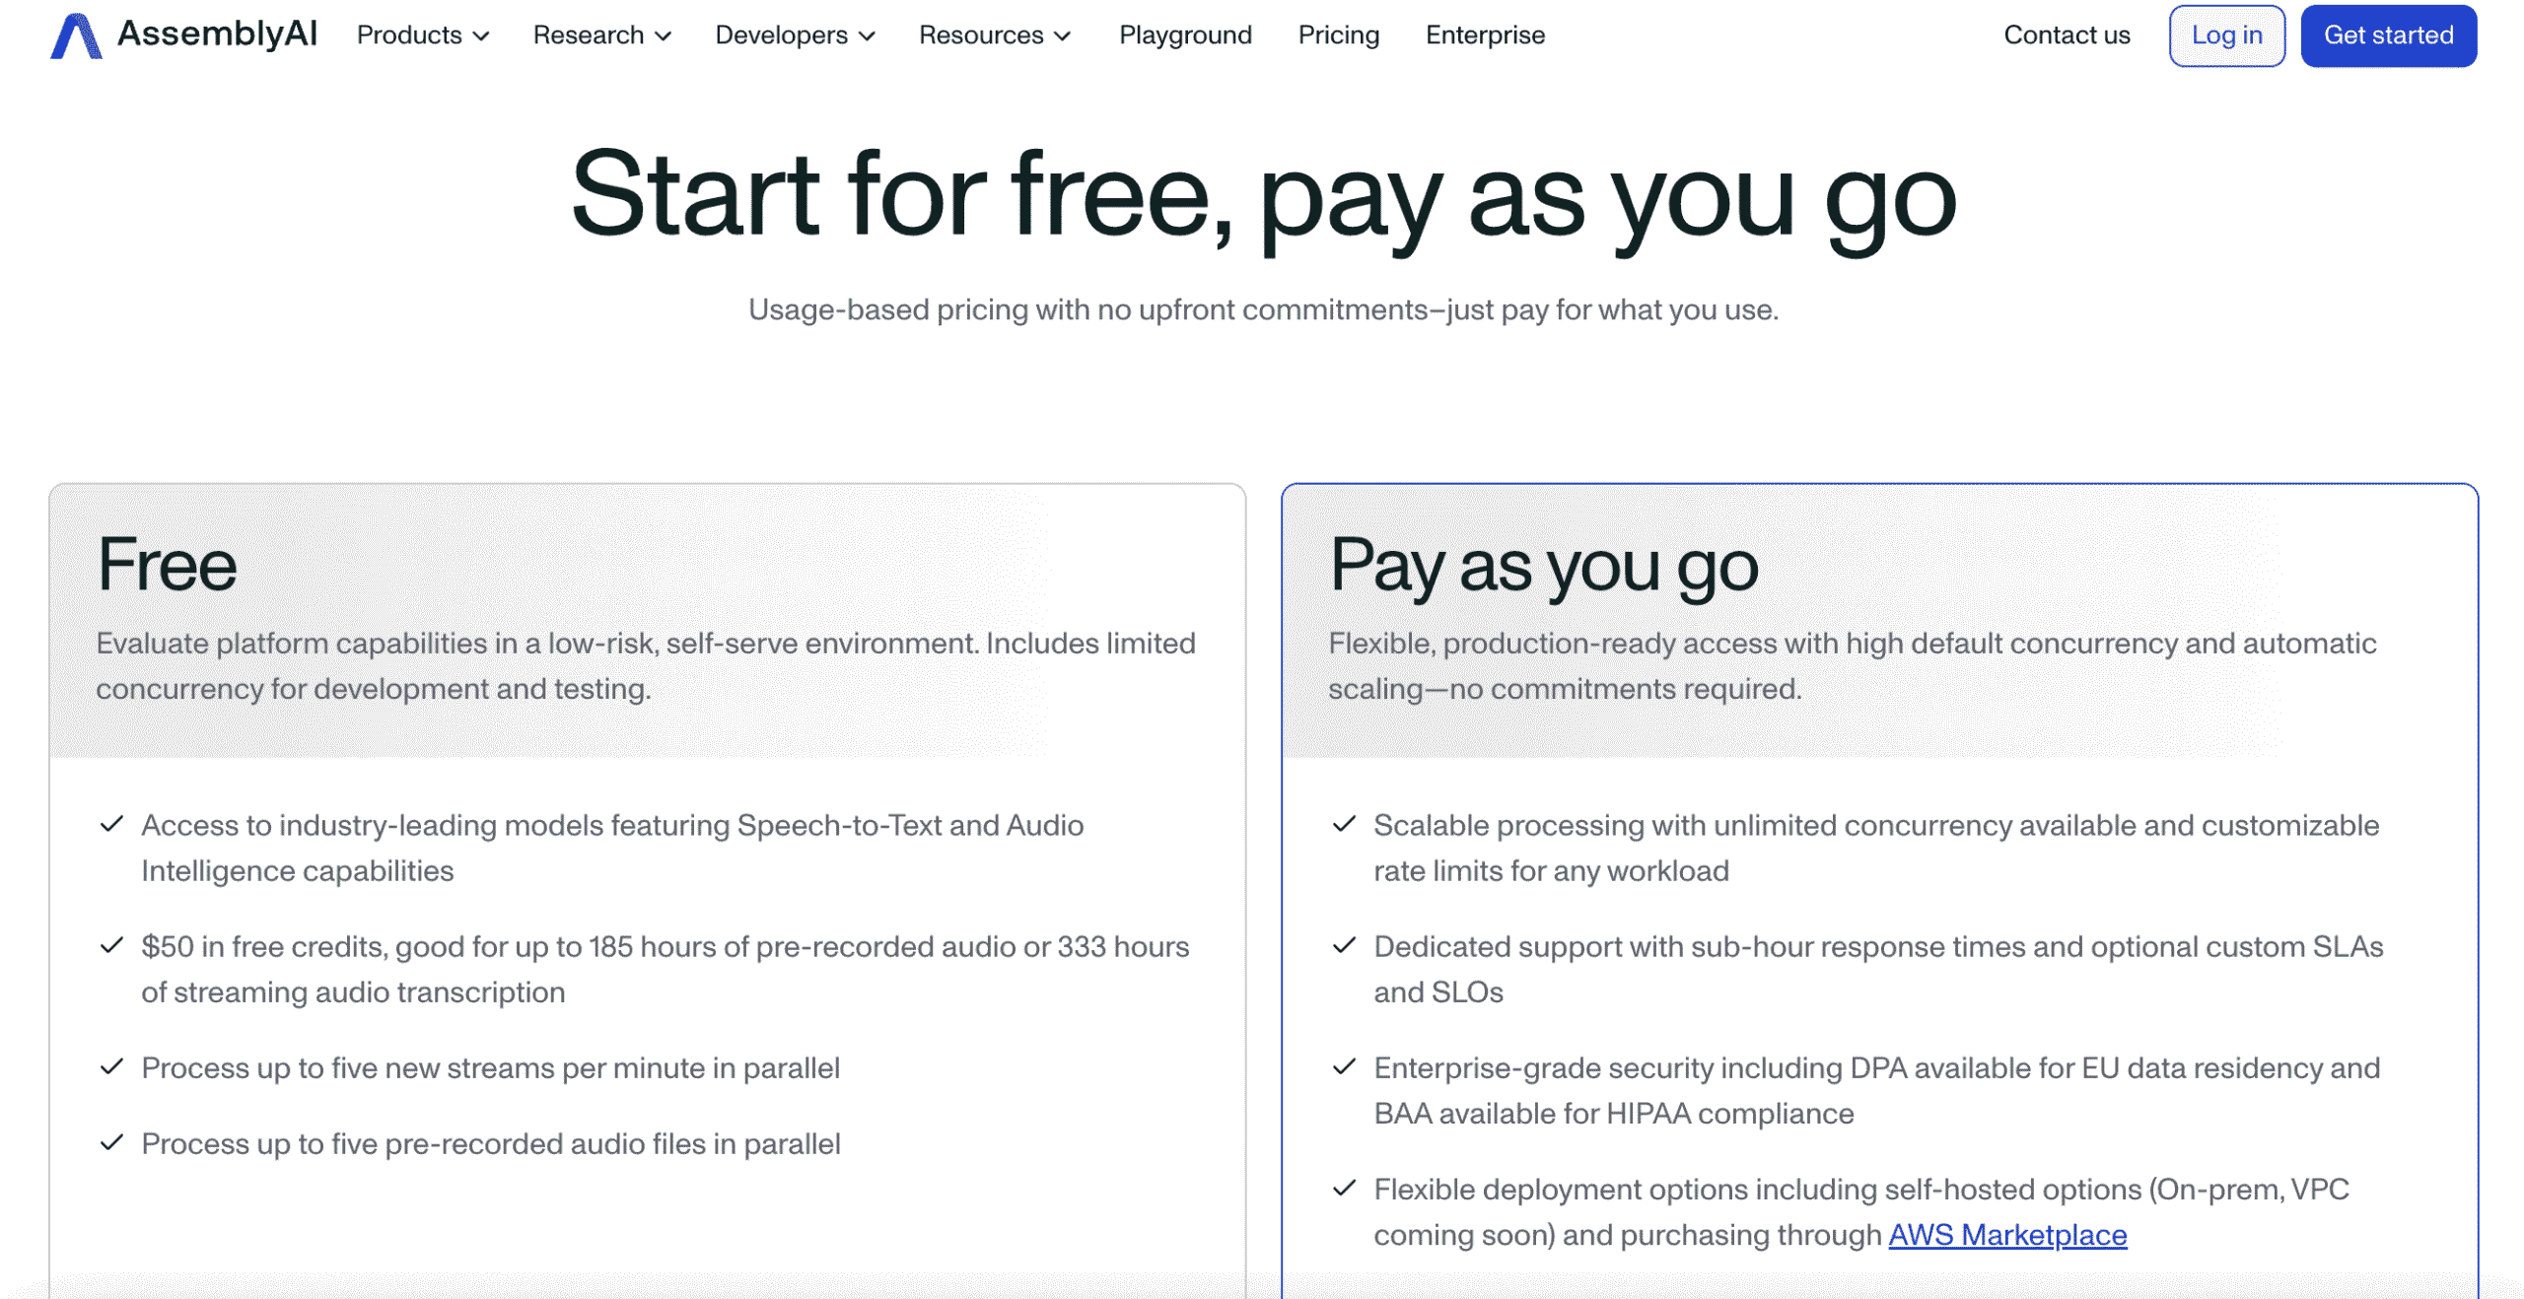The width and height of the screenshot is (2524, 1299).
Task: Open the Pricing page
Action: pyautogui.click(x=1338, y=35)
